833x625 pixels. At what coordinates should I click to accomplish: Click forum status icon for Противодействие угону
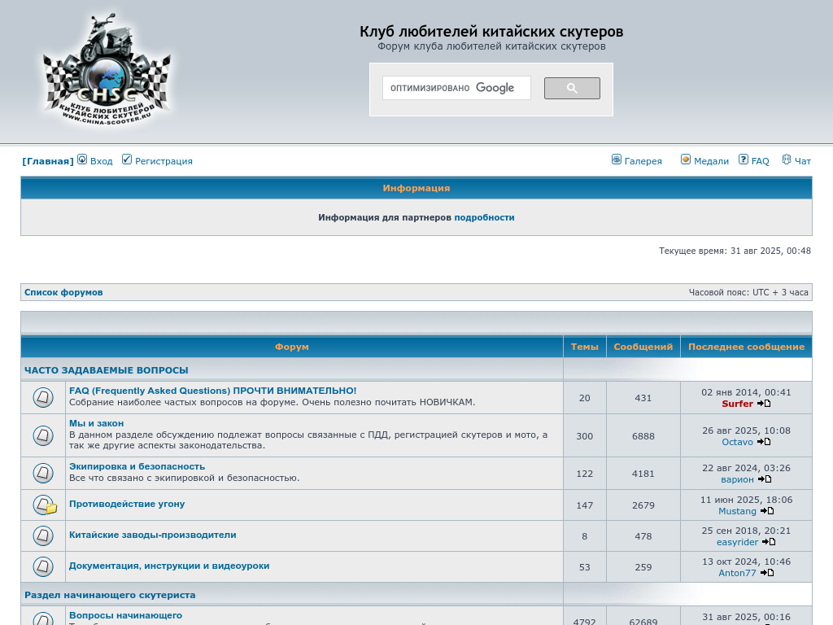(44, 505)
